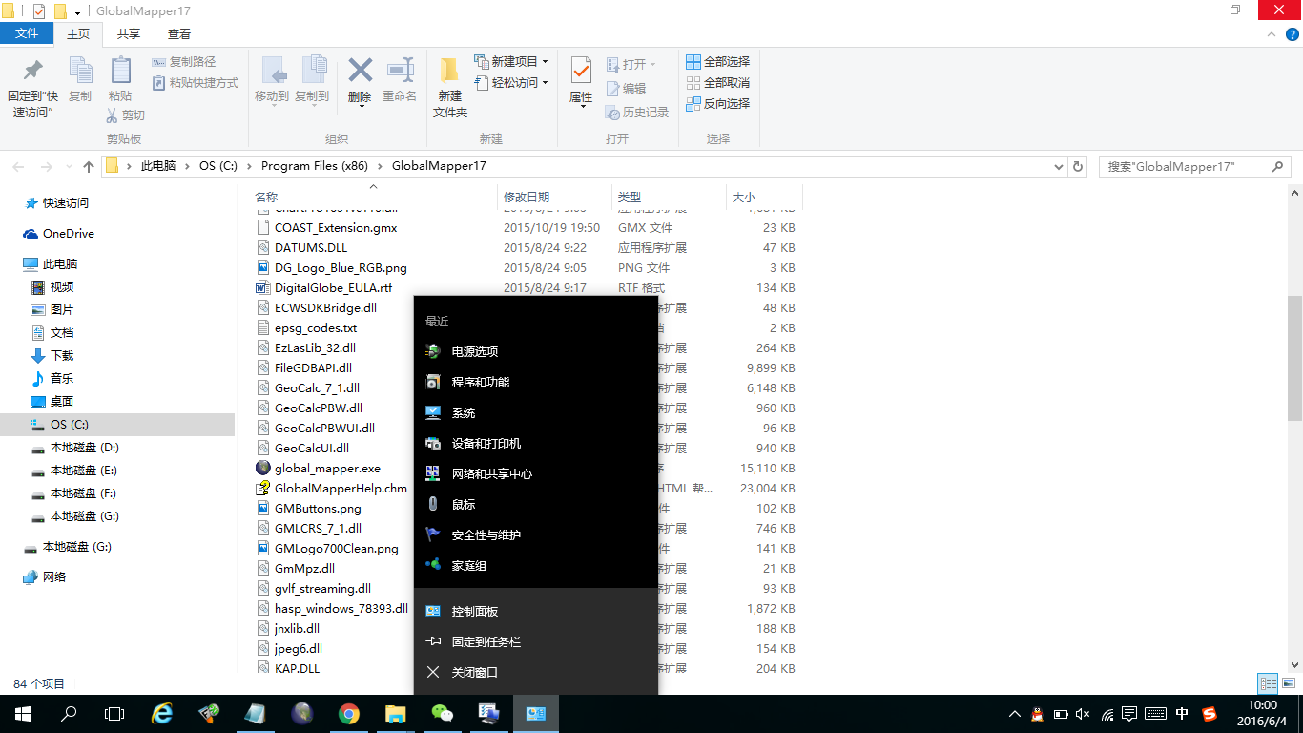Viewport: 1303px width, 733px height.
Task: Open Programs and Features (程序和功能) entry
Action: tap(536, 382)
